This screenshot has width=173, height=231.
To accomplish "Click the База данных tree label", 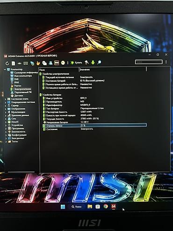I will 18,138.
